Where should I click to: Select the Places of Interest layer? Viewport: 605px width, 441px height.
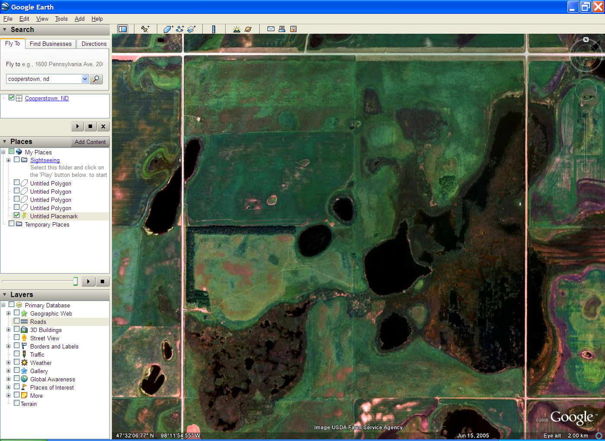click(52, 387)
